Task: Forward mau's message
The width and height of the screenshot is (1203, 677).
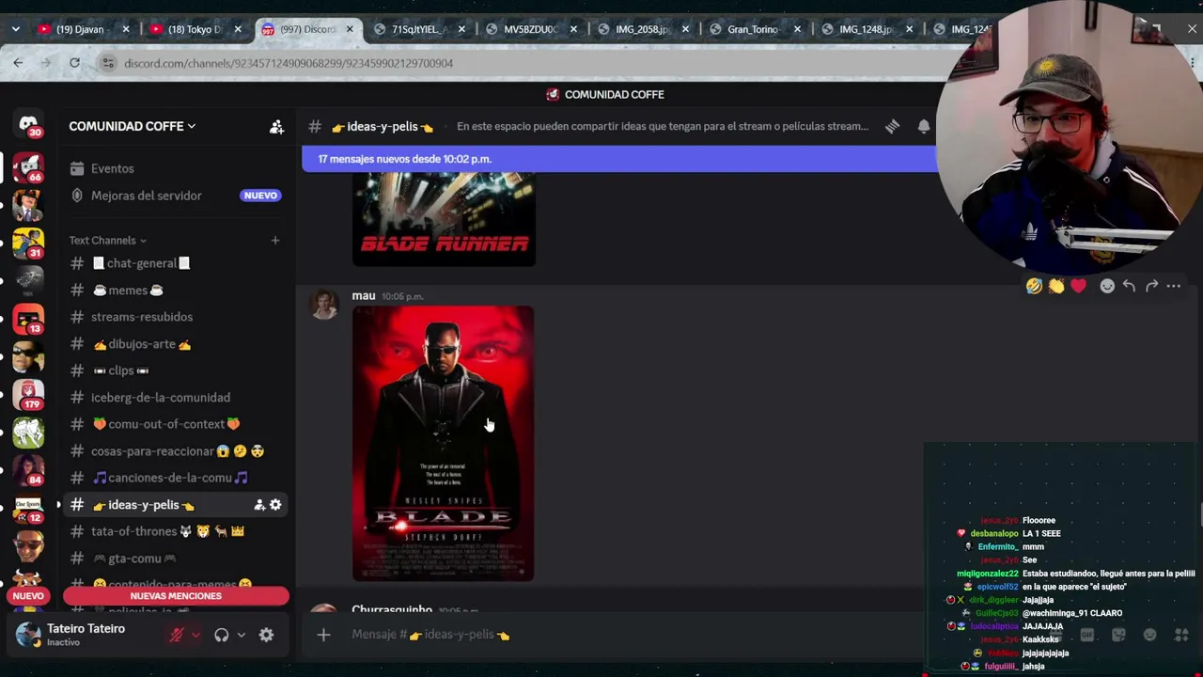Action: (x=1151, y=286)
